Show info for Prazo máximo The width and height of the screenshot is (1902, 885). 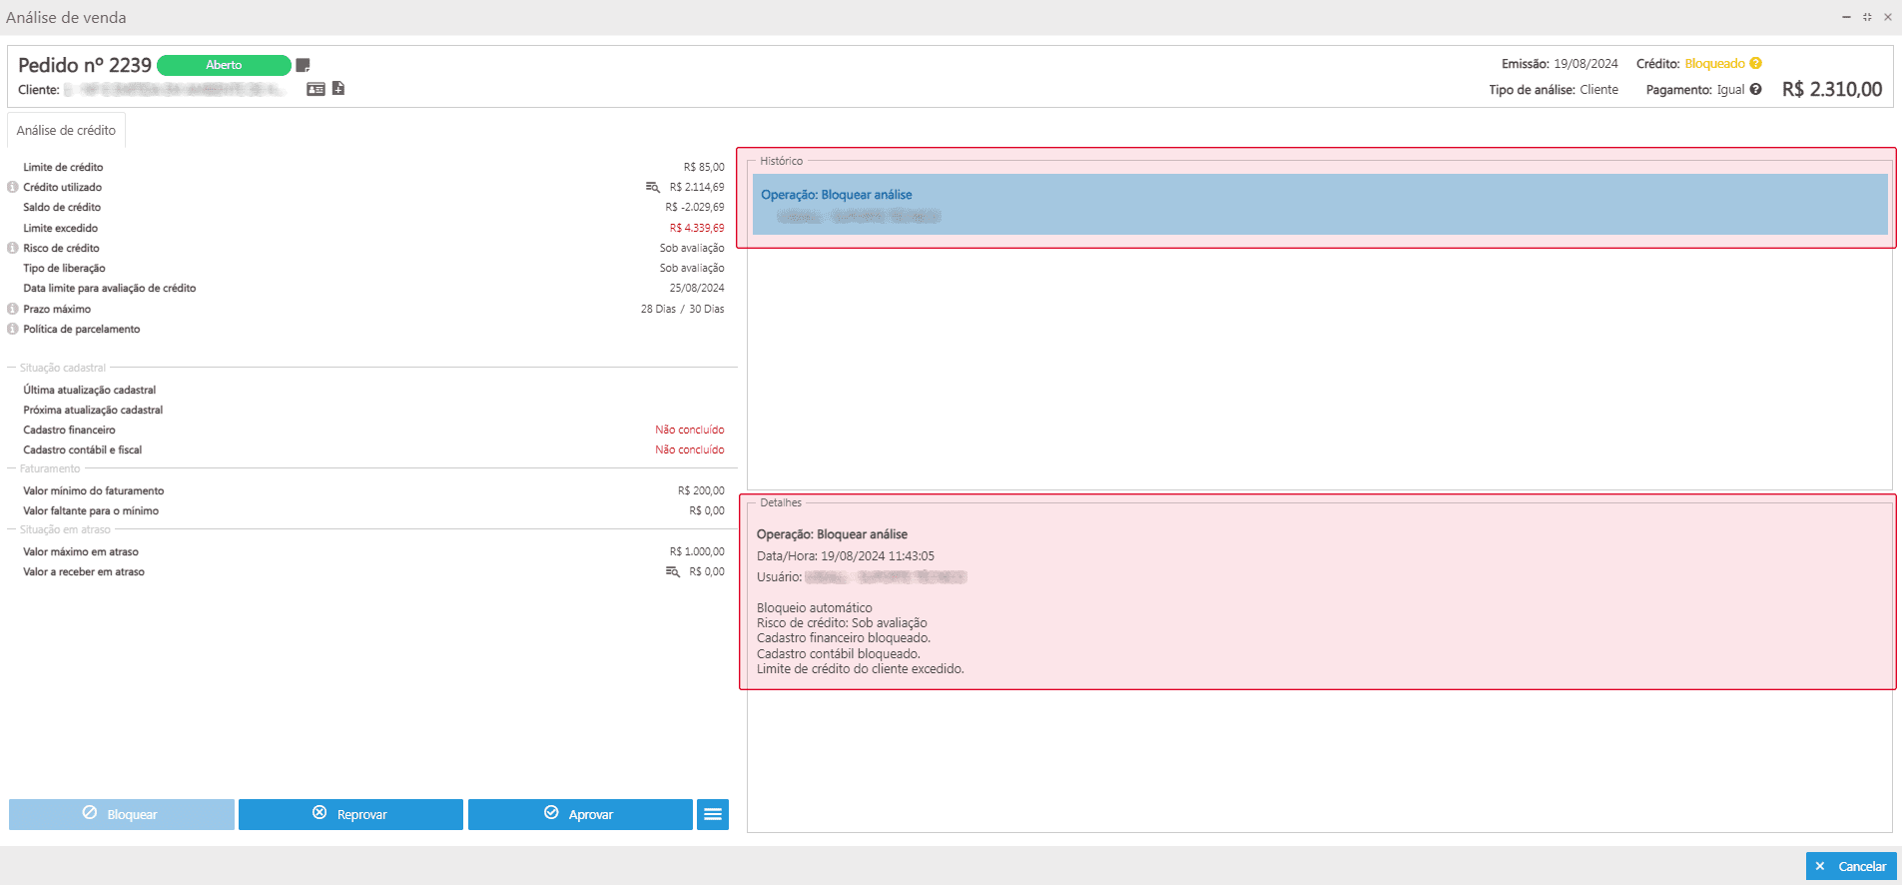13,309
